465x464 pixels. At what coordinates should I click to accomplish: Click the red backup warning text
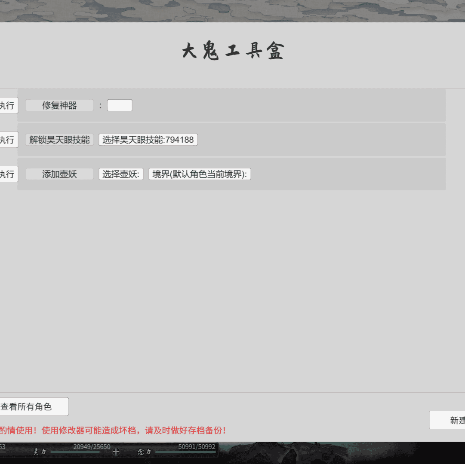(x=113, y=430)
